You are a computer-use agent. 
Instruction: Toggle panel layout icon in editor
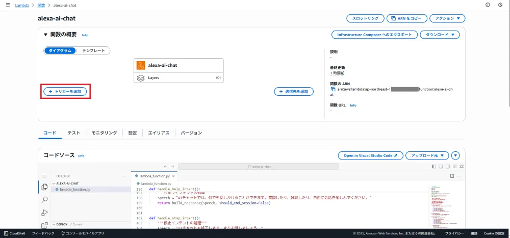[x=441, y=167]
